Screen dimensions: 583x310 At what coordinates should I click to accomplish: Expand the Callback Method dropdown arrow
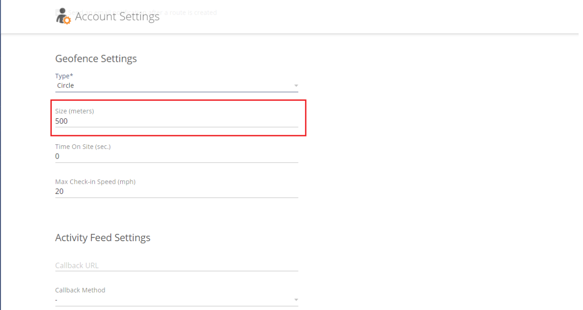[296, 300]
